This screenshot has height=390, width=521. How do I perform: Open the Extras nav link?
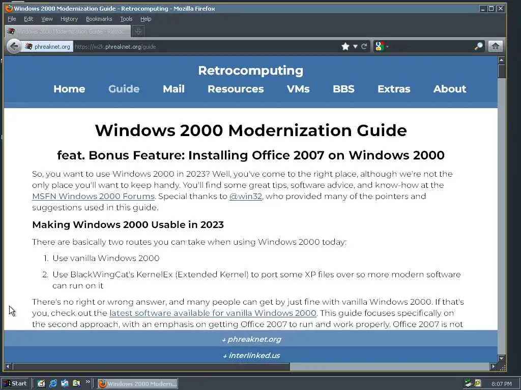point(394,89)
